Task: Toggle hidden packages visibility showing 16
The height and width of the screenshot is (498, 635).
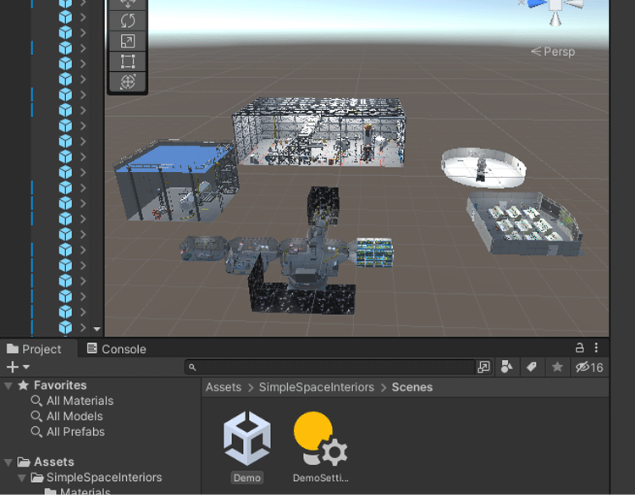Action: coord(588,367)
